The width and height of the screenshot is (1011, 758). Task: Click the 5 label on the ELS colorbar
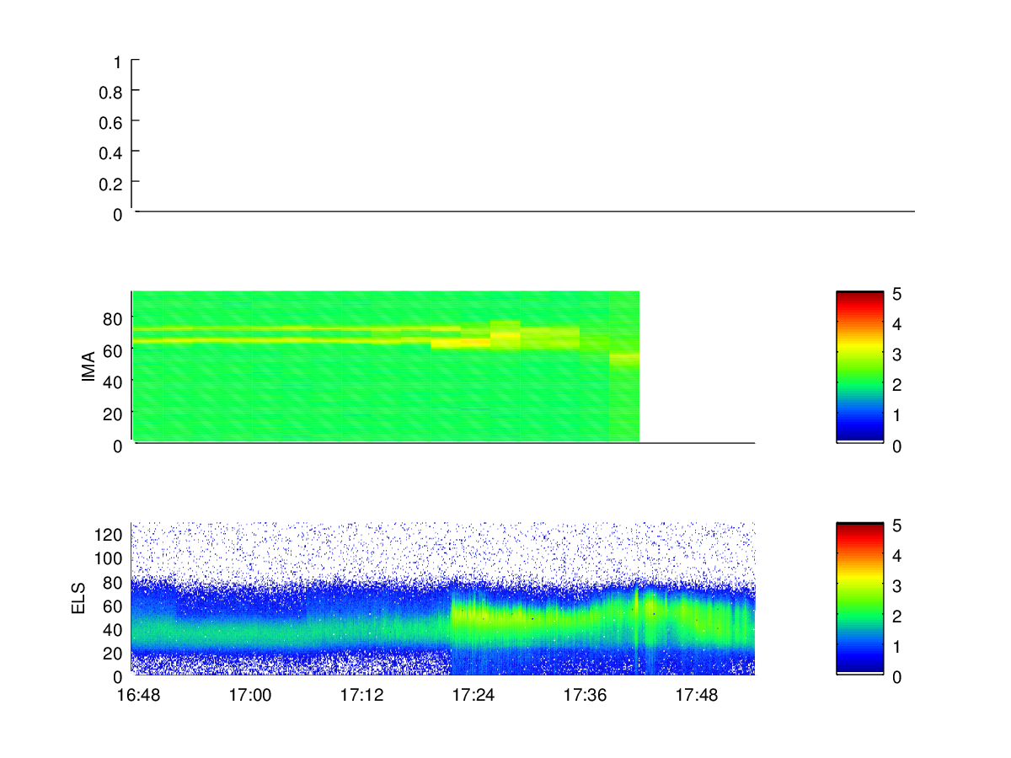coord(897,526)
